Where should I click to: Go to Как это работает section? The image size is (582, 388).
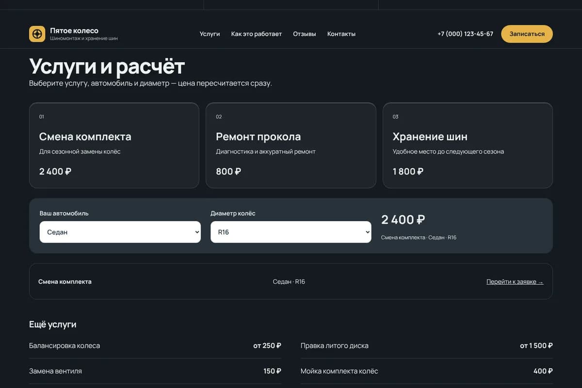(257, 34)
